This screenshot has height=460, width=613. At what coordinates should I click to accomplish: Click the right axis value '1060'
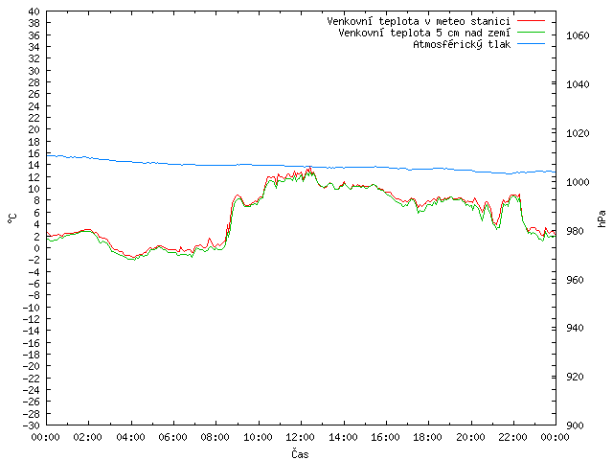578,36
